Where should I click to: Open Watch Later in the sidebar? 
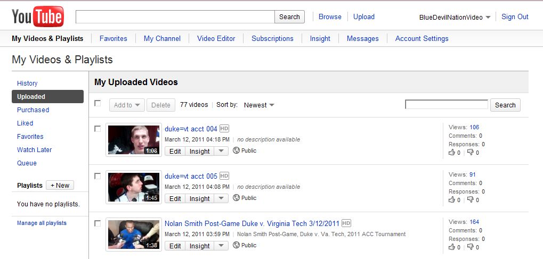tap(34, 150)
